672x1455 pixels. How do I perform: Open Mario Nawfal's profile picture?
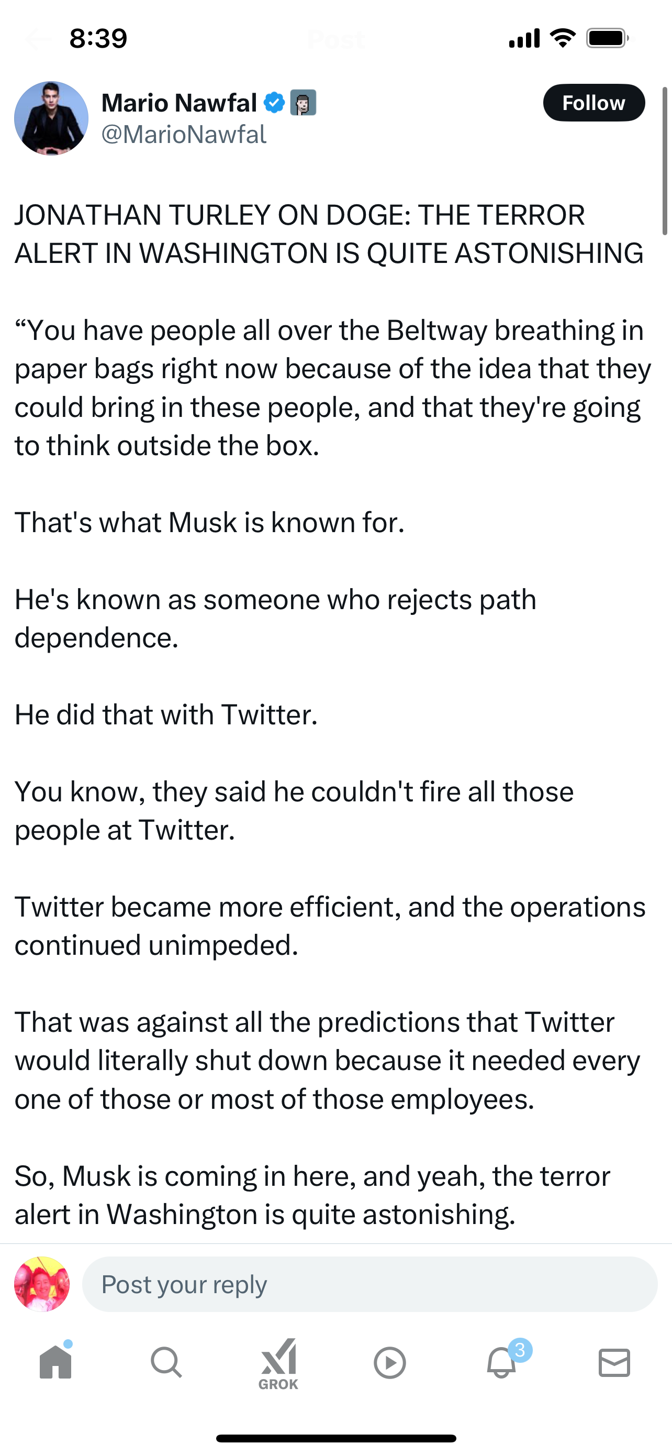[x=51, y=118]
